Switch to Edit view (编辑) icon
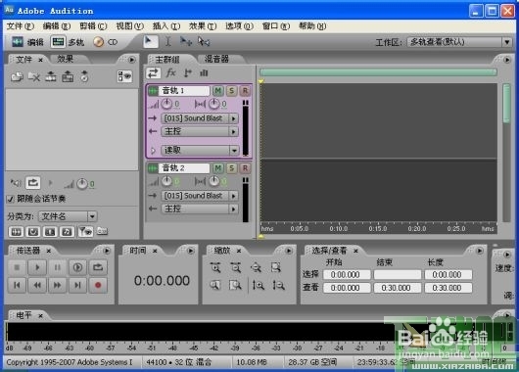The height and width of the screenshot is (372, 519). tap(18, 42)
